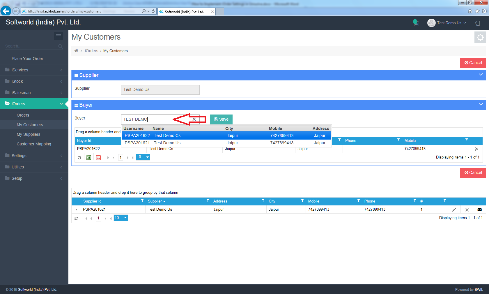Click the browser forward arrow button
Screen dimensions: 489x294
click(x=16, y=11)
